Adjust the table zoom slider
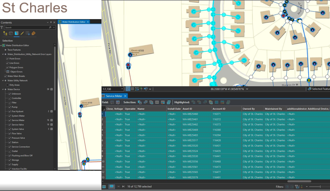The width and height of the screenshot is (330, 191). click(x=320, y=187)
